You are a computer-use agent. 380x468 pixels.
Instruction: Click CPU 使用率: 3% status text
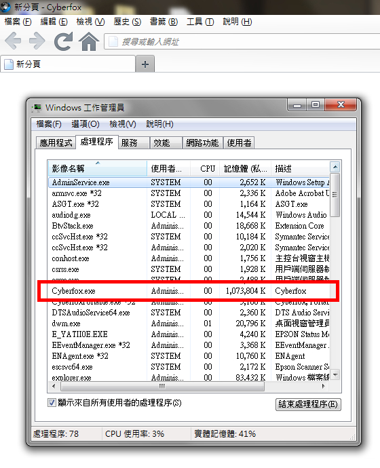134,433
